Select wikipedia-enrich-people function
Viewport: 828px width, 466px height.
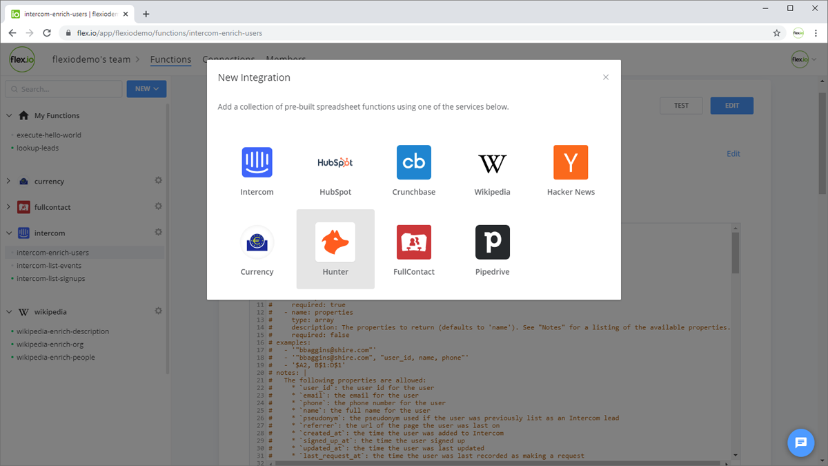[56, 358]
